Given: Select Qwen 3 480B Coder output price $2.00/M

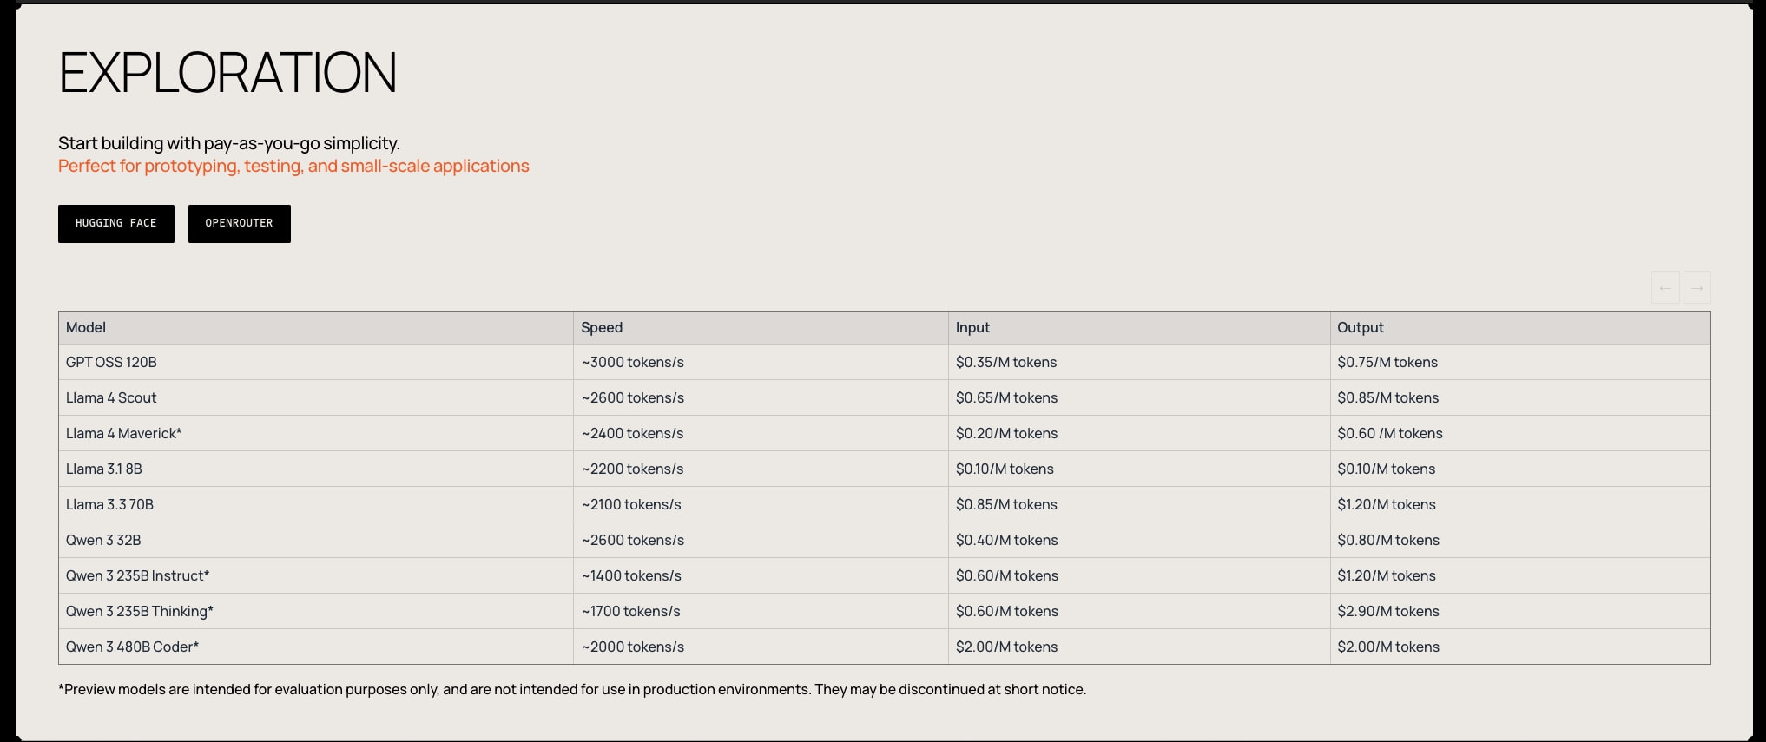Looking at the screenshot, I should click(x=1388, y=647).
